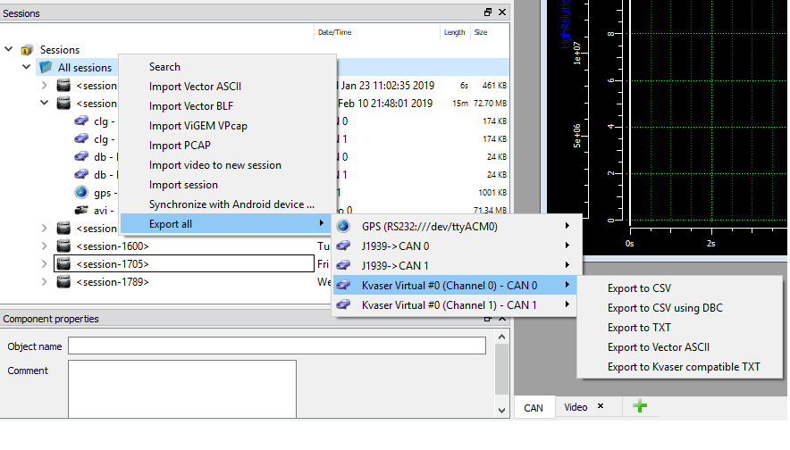
Task: Click the Kvaser Channel 0 connector icon
Action: (343, 286)
